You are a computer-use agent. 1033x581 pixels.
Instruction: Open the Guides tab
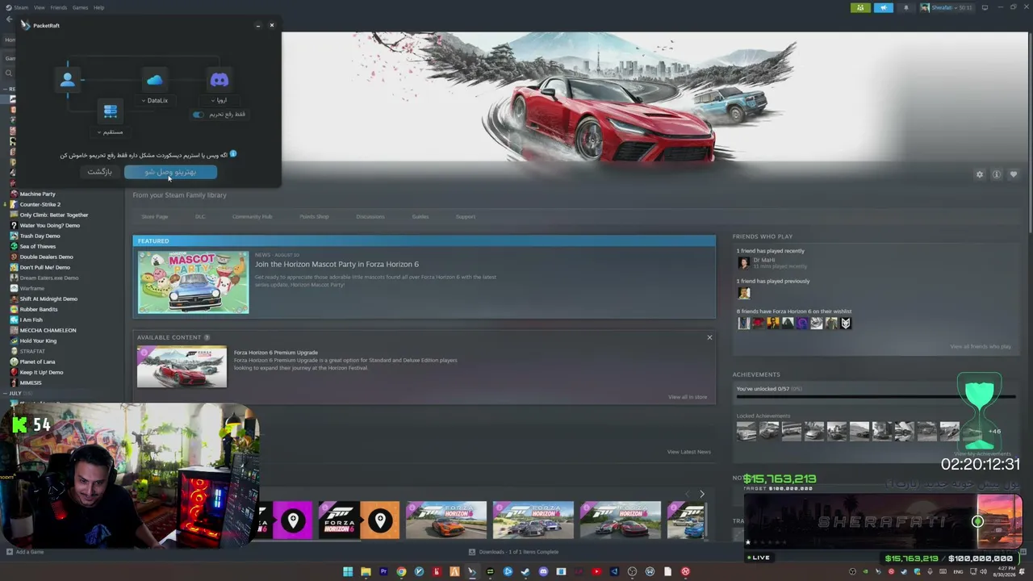[x=420, y=216]
